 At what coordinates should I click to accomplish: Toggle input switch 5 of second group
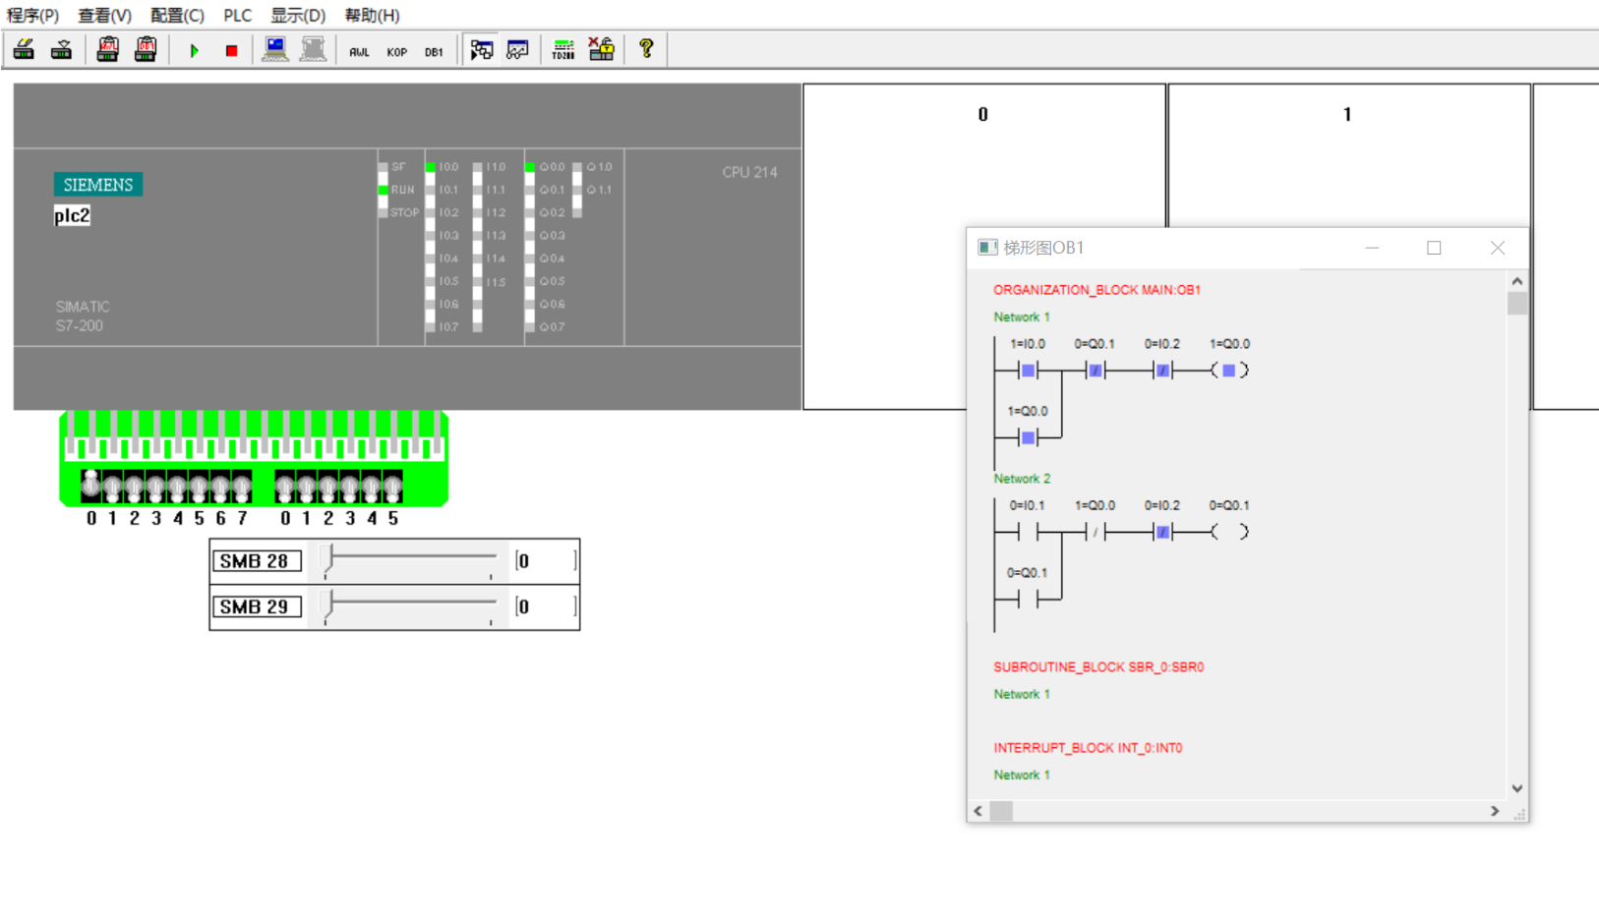pos(392,486)
